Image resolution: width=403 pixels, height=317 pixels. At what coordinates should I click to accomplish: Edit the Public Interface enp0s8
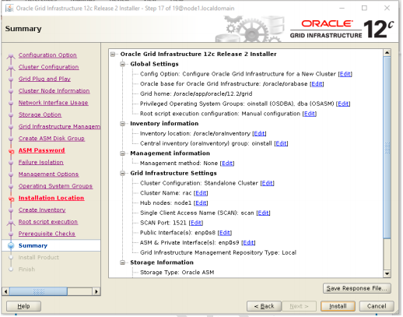pos(225,233)
